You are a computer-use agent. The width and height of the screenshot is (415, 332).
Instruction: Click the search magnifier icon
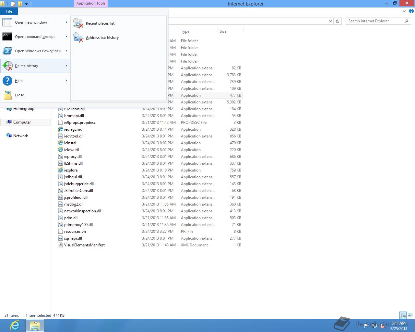[x=406, y=21]
